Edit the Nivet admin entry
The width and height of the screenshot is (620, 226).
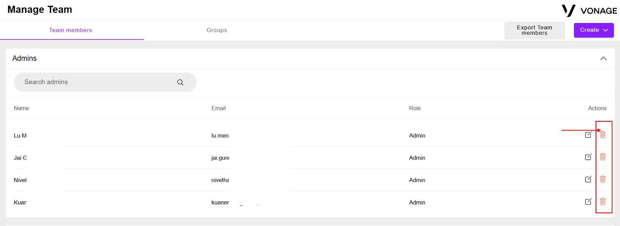(588, 179)
